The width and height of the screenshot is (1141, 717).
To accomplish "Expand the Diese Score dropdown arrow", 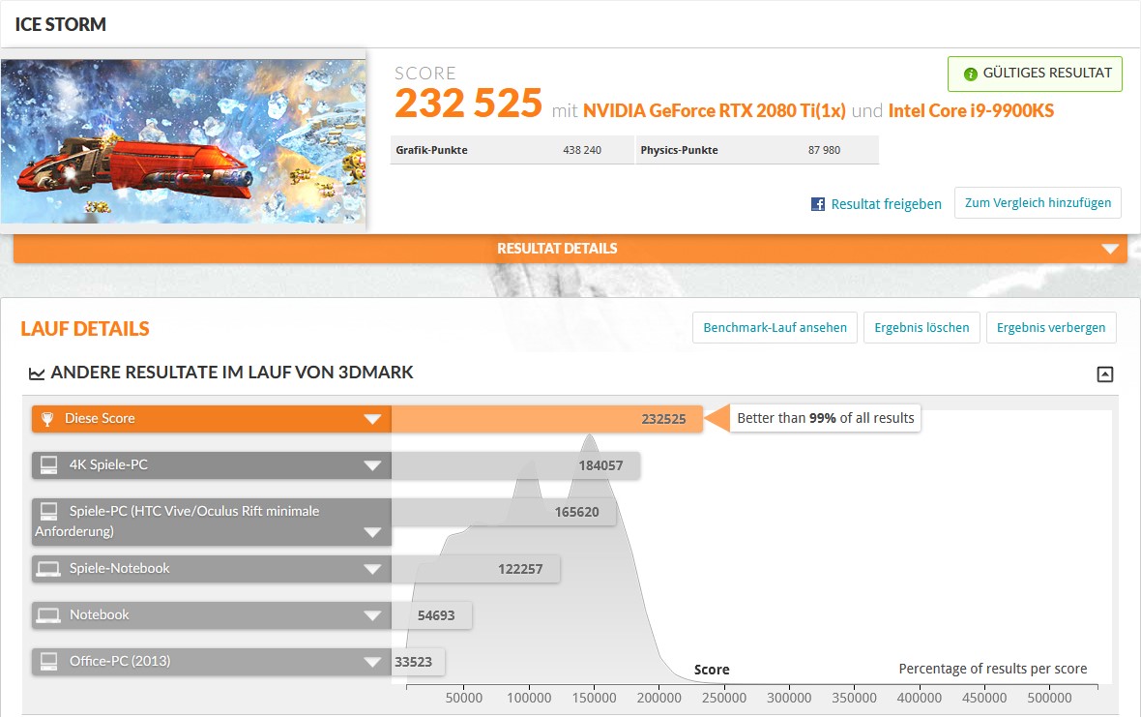I will 372,419.
